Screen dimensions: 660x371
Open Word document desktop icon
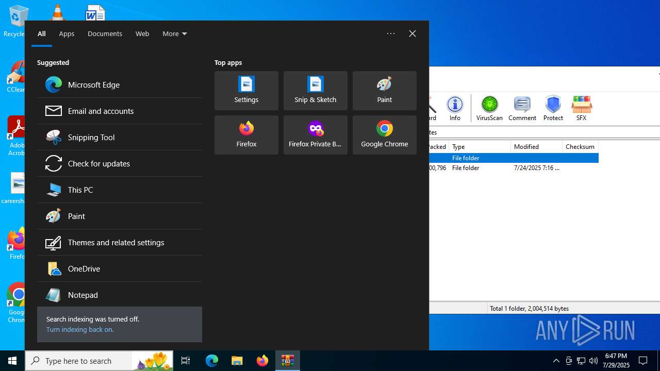(95, 12)
